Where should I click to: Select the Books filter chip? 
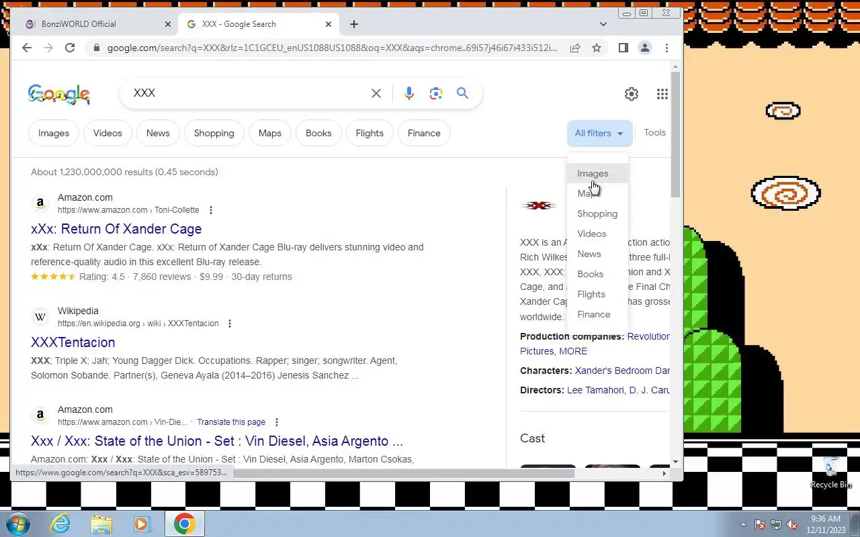(x=318, y=133)
